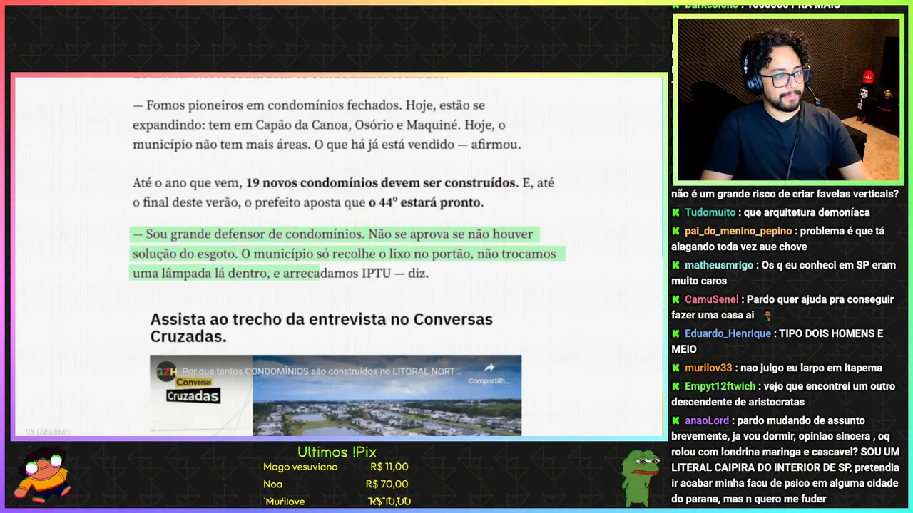This screenshot has height=513, width=913.
Task: Open chat username Empyt12ftwich
Action: click(x=720, y=386)
